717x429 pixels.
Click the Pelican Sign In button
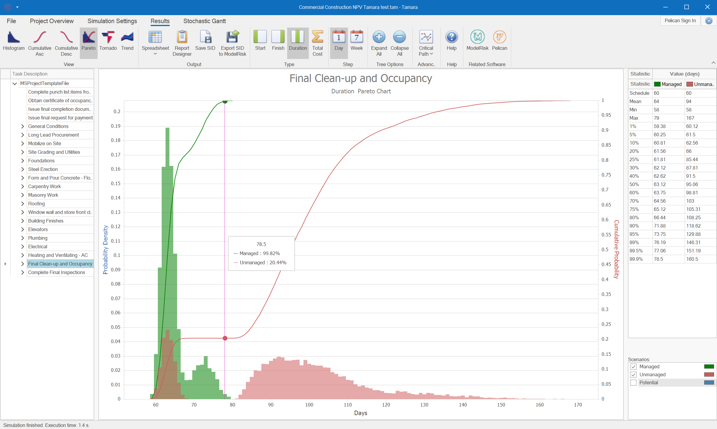[681, 20]
